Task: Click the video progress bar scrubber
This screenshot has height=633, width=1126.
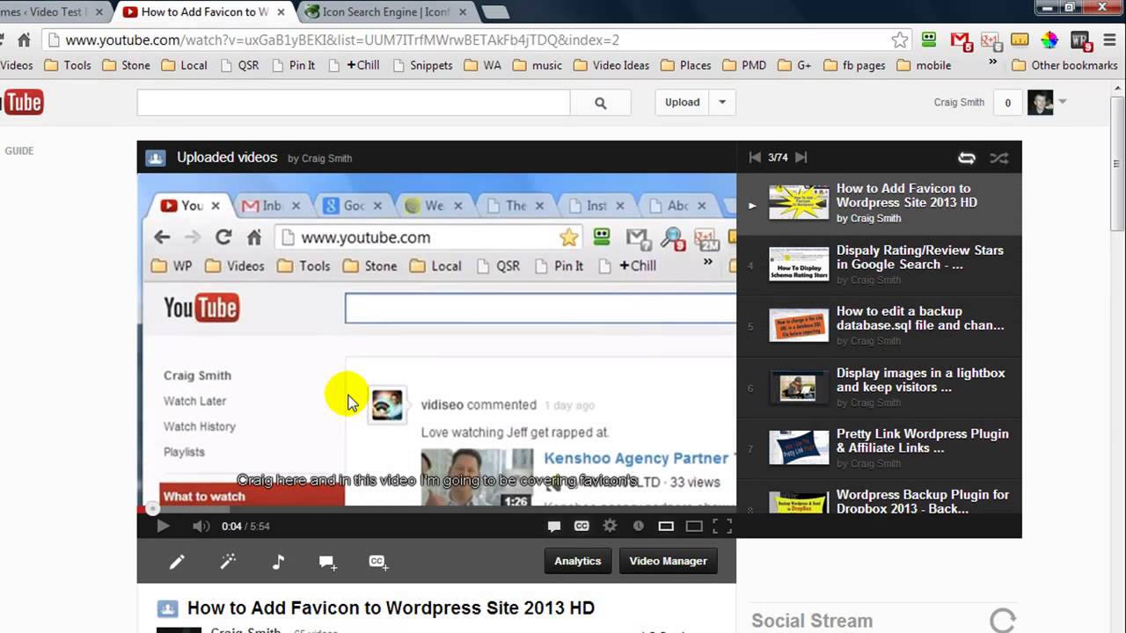Action: click(x=153, y=508)
